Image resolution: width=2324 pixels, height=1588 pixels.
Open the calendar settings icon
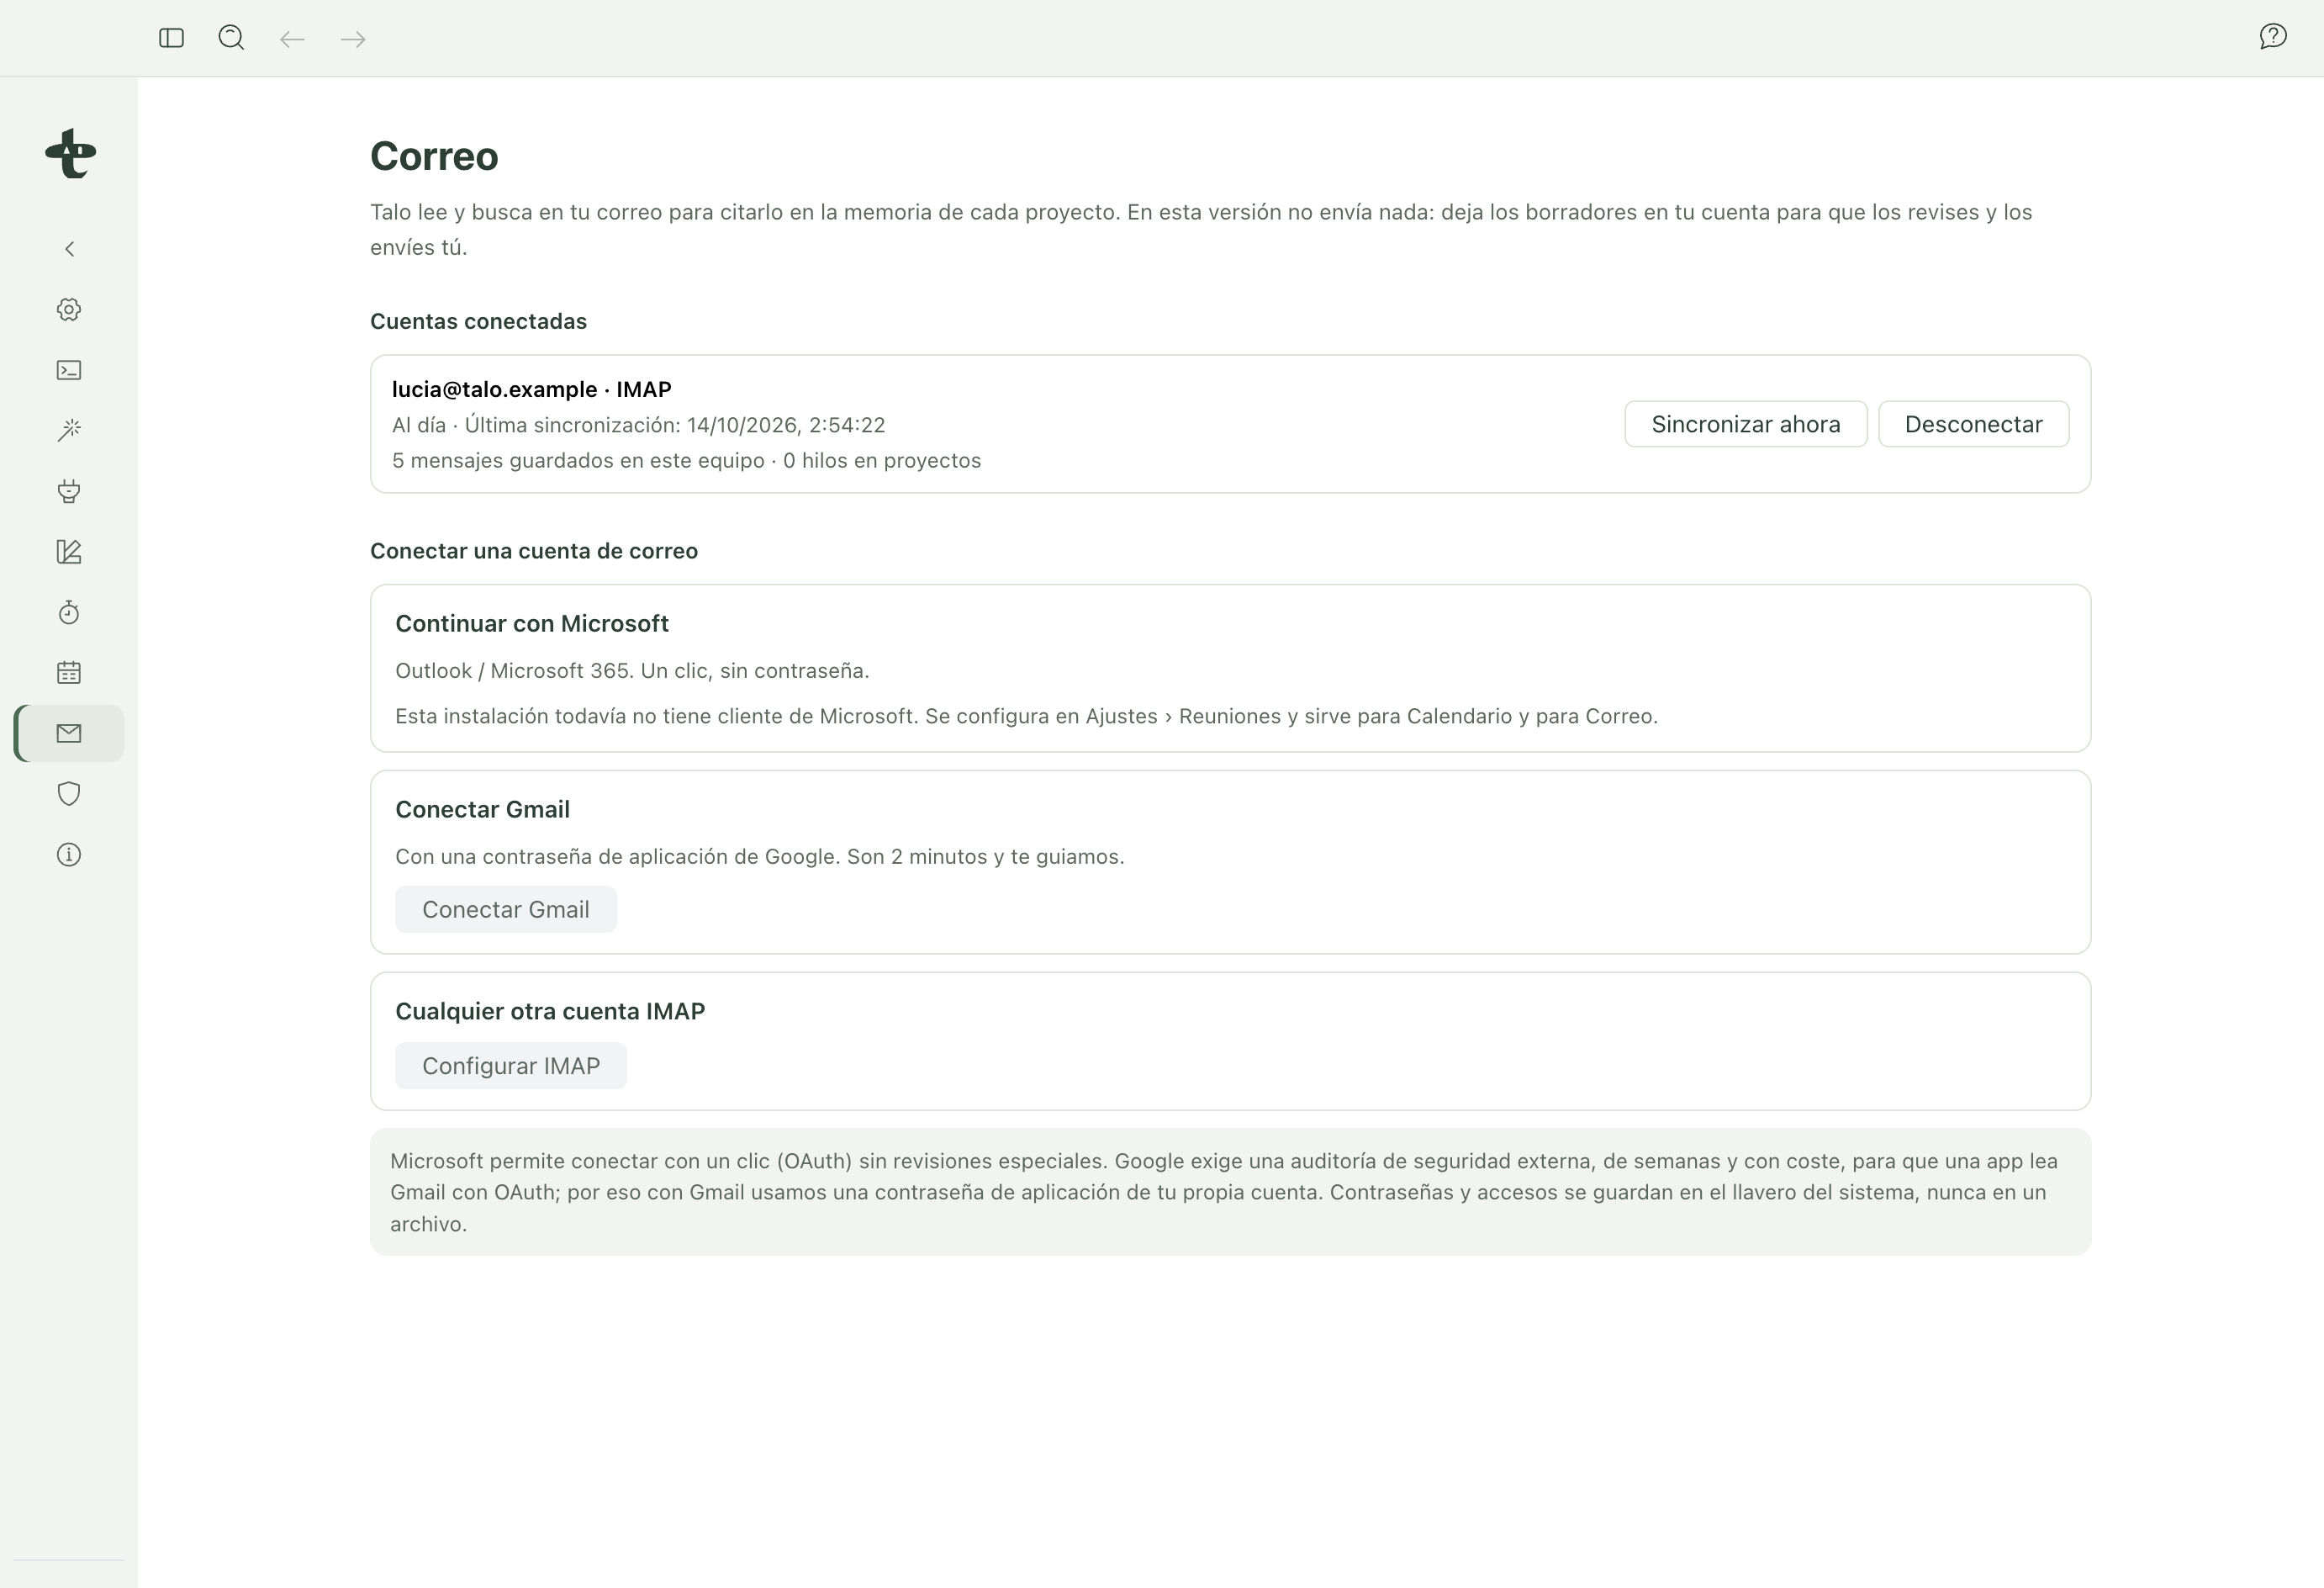click(69, 672)
